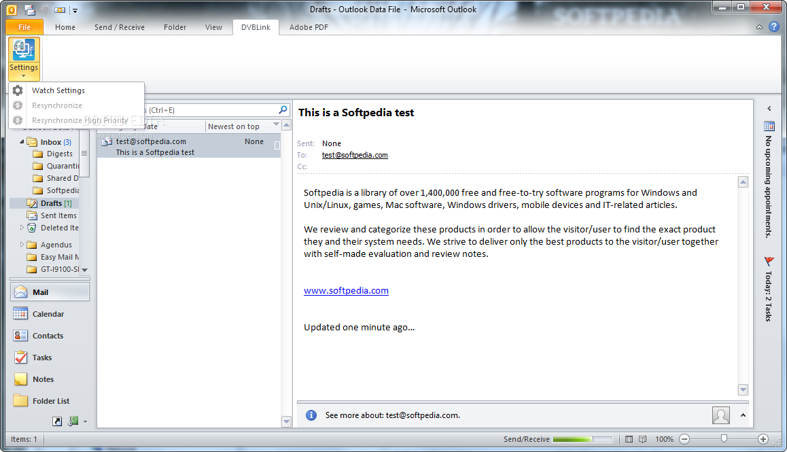Open the www.softpedia.com hyperlink
The width and height of the screenshot is (787, 452).
coord(346,291)
